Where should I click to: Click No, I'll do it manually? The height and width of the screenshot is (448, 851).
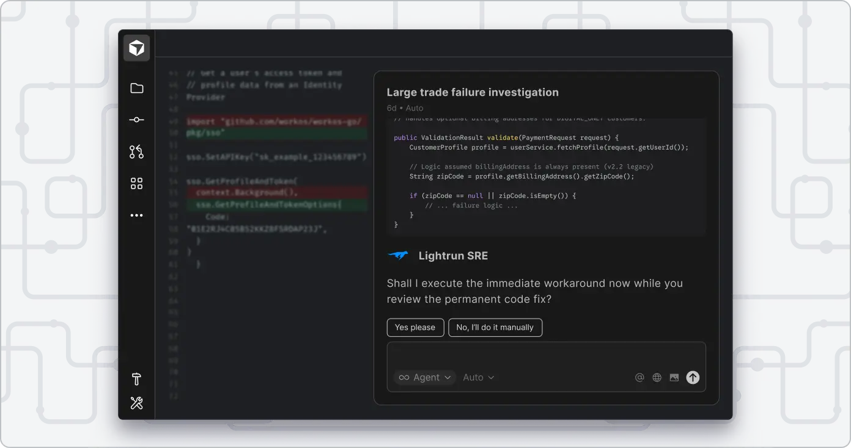495,327
